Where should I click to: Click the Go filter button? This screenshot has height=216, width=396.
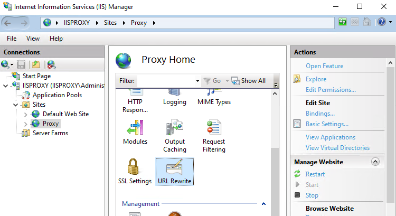click(212, 81)
